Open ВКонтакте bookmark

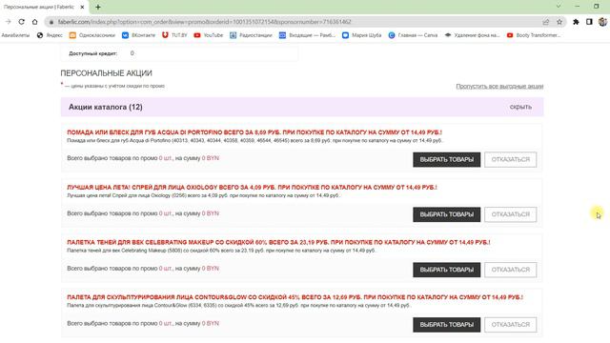click(138, 35)
